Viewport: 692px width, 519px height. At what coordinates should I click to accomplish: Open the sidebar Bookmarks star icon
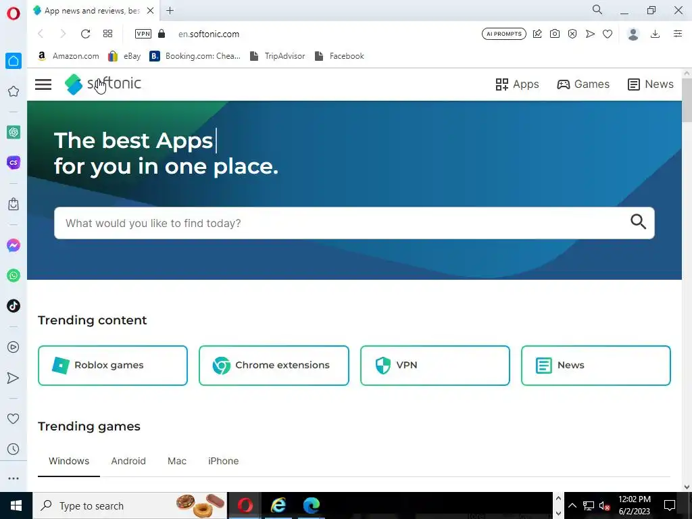coord(14,91)
